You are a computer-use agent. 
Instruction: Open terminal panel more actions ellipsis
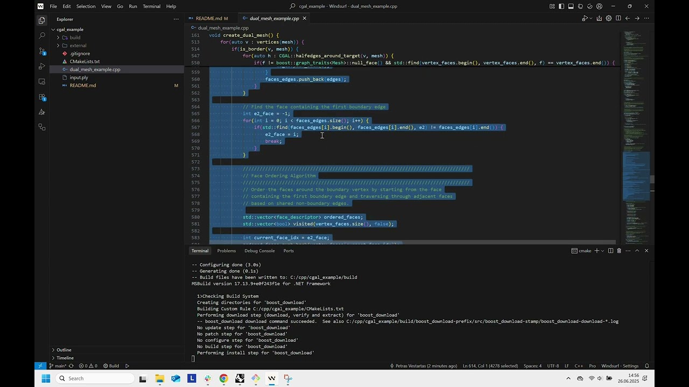pyautogui.click(x=628, y=251)
